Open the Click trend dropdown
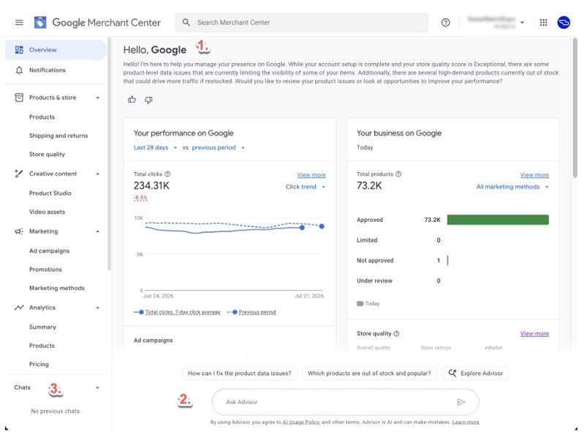Viewport: 585px width, 432px height. tap(306, 187)
